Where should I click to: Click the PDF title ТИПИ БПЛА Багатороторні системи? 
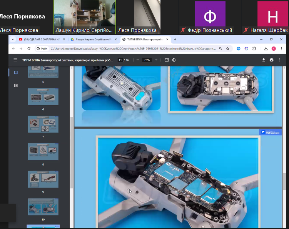(x=67, y=60)
